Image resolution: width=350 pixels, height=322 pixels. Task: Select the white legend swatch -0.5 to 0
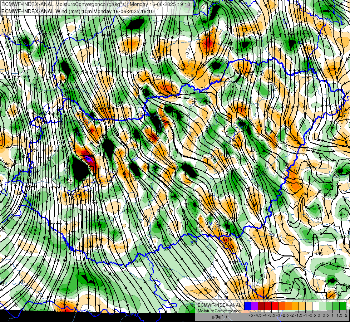pyautogui.click(x=316, y=306)
